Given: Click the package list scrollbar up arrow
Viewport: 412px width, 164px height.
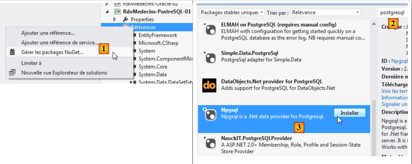Looking at the screenshot, I should coord(374,24).
